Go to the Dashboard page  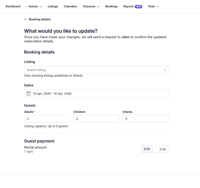pyautogui.click(x=13, y=7)
